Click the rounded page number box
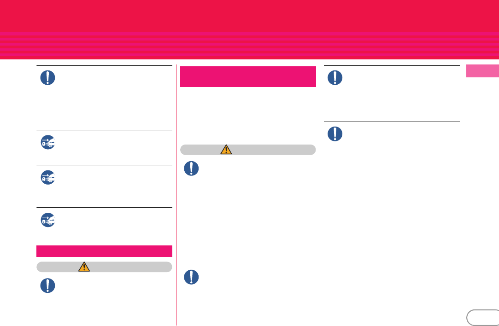The height and width of the screenshot is (326, 499). click(483, 317)
